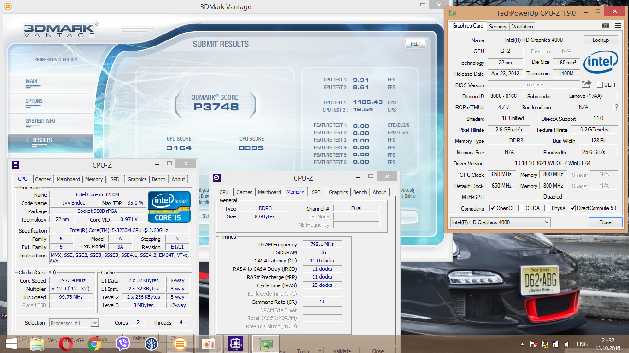Open the SPD tab in the left CPU-Z window
The image size is (629, 353).
pyautogui.click(x=115, y=179)
